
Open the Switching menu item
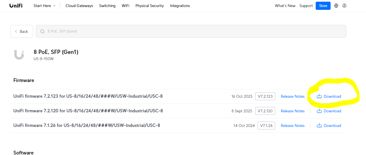tap(107, 6)
